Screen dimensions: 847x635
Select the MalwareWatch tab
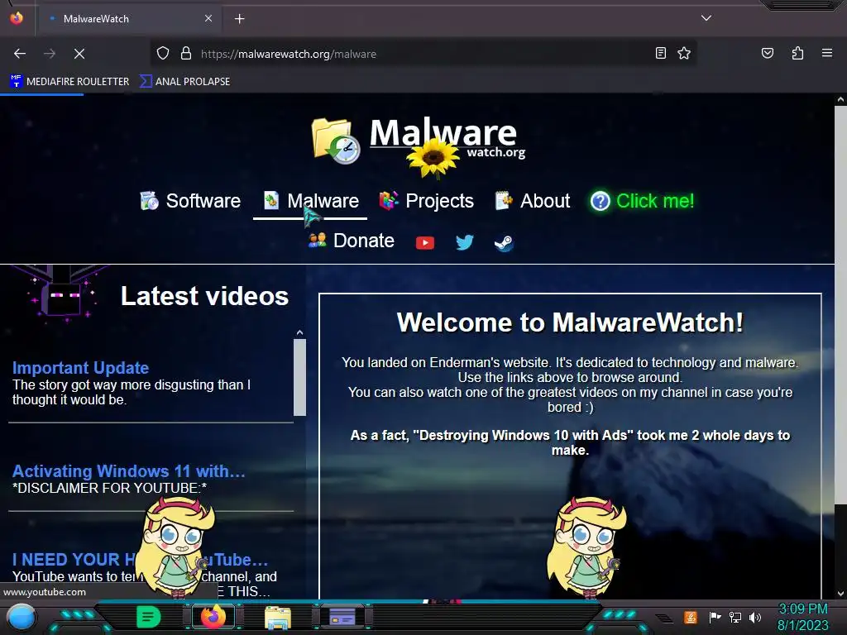click(128, 19)
